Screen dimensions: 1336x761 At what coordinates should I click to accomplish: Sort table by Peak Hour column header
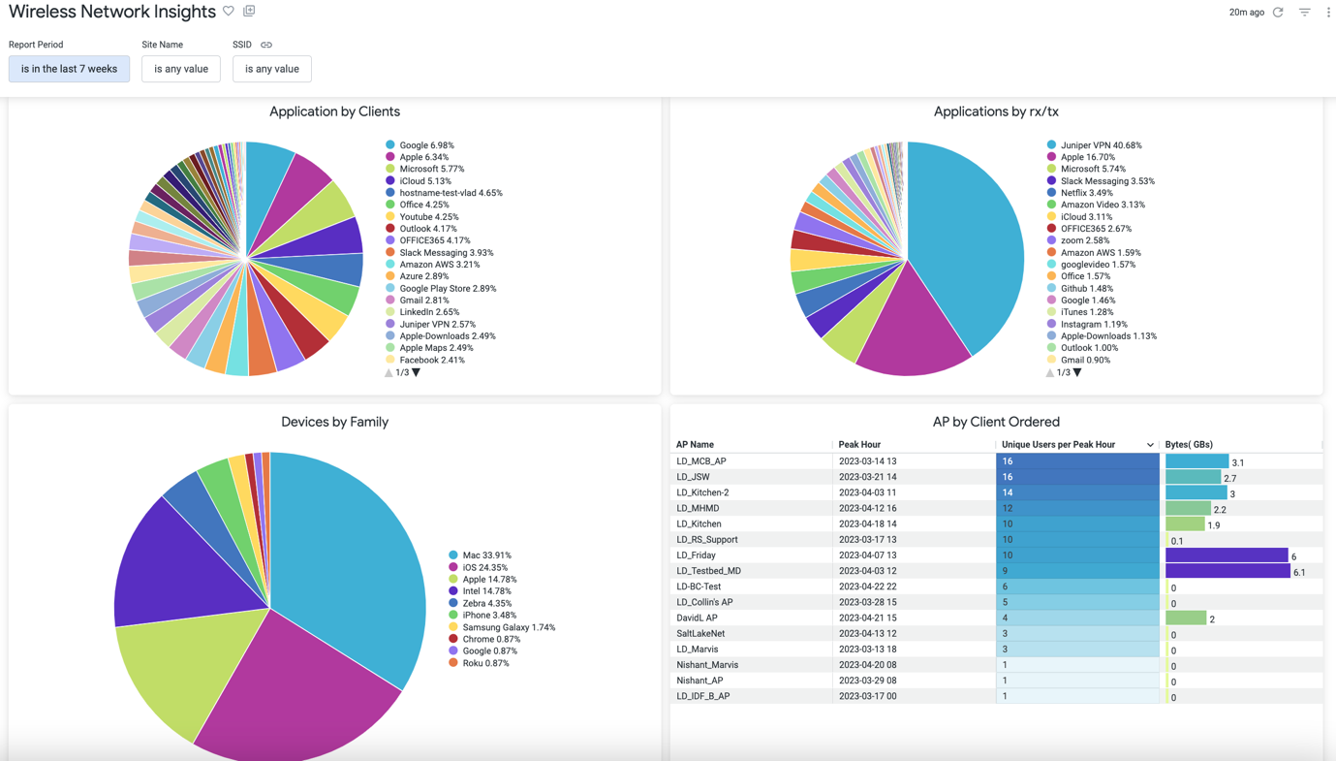859,445
